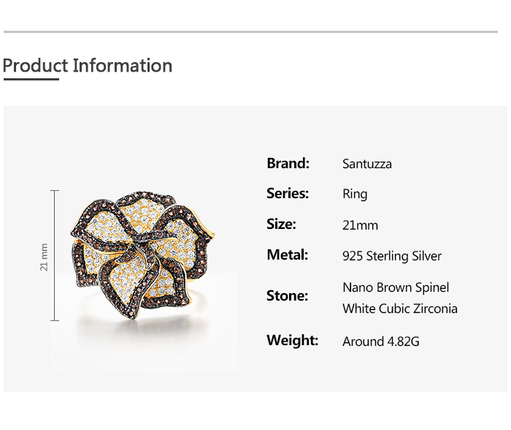Click the Metal: label
The width and height of the screenshot is (511, 430).
[287, 255]
